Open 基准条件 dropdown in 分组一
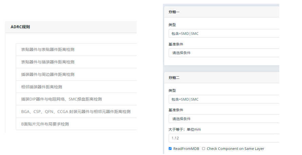Screen dimensions: 302x155 (223, 53)
